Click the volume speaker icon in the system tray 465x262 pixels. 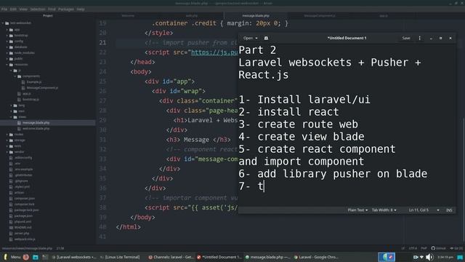(x=429, y=257)
